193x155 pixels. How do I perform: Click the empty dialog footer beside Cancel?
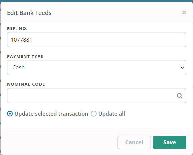[x=59, y=142]
